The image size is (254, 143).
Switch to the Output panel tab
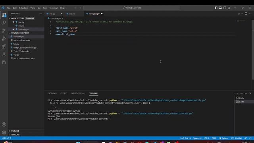64,93
